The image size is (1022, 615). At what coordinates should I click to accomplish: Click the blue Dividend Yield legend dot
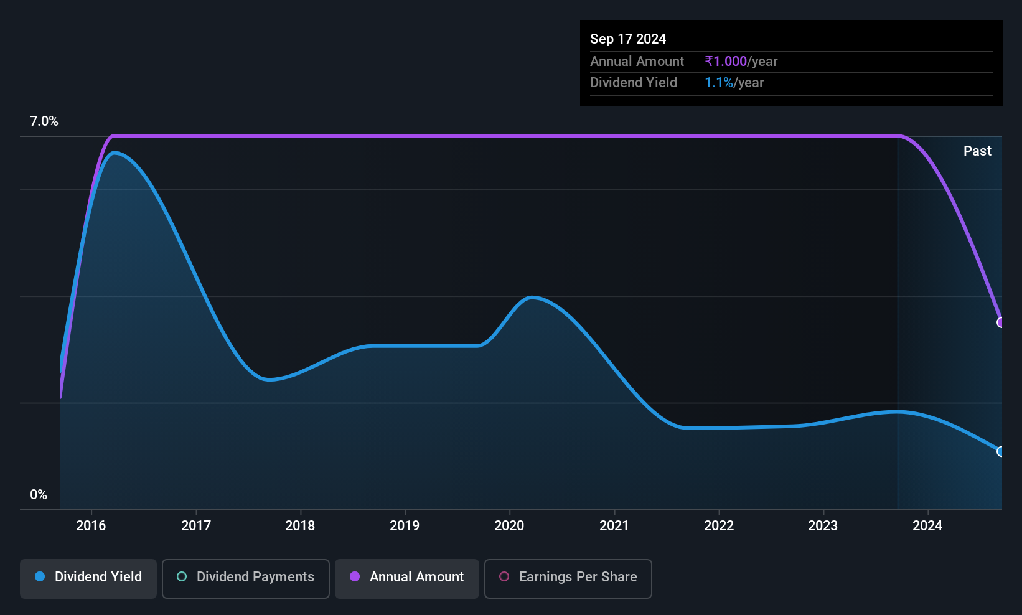pyautogui.click(x=40, y=576)
